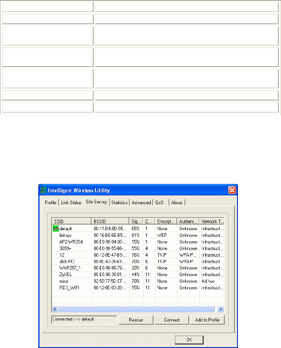Open the Advanced tab
The width and height of the screenshot is (281, 348).
[141, 202]
